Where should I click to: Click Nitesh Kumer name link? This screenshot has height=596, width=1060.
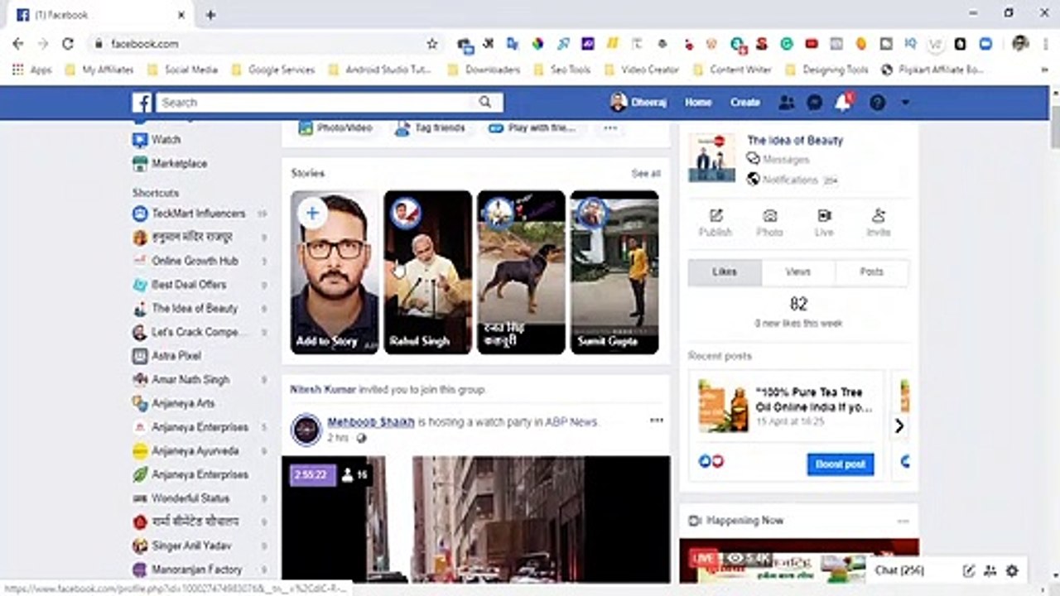tap(321, 389)
